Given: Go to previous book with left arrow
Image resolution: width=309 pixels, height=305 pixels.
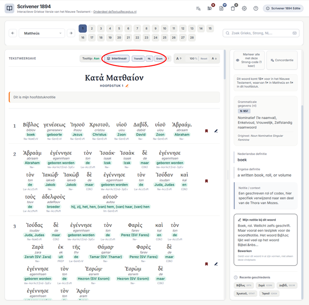Looking at the screenshot, I should pos(13,33).
